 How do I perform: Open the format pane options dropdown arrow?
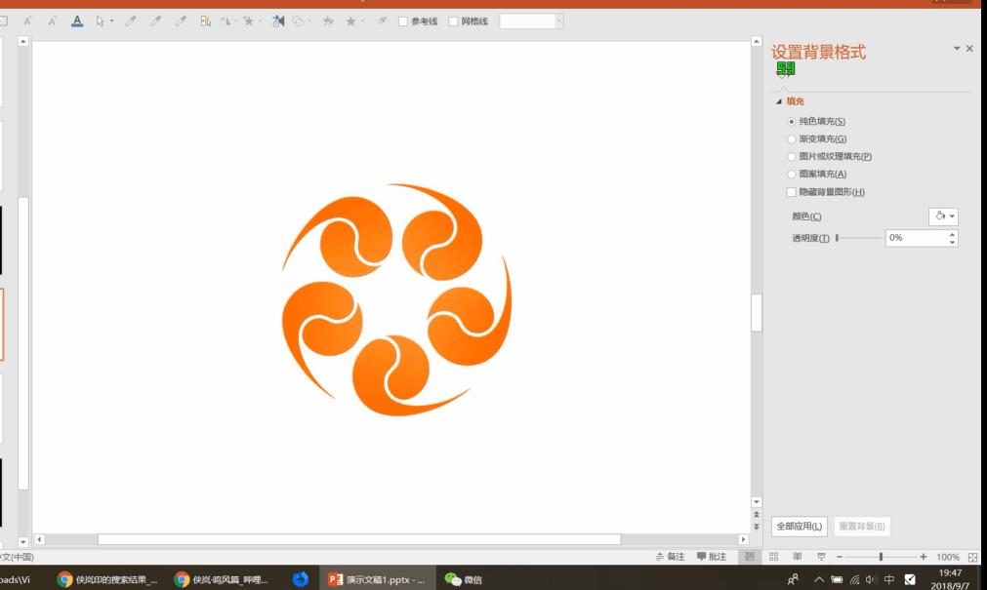956,48
